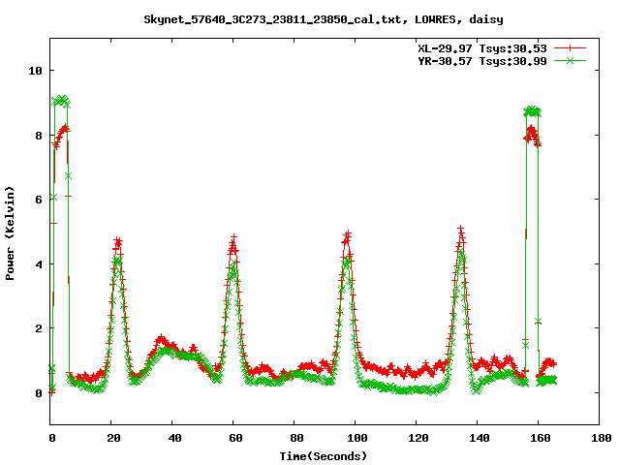
Task: Click the x-axis tick label "140"
Action: pos(480,438)
